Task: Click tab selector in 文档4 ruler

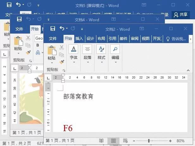Action: coord(15,68)
